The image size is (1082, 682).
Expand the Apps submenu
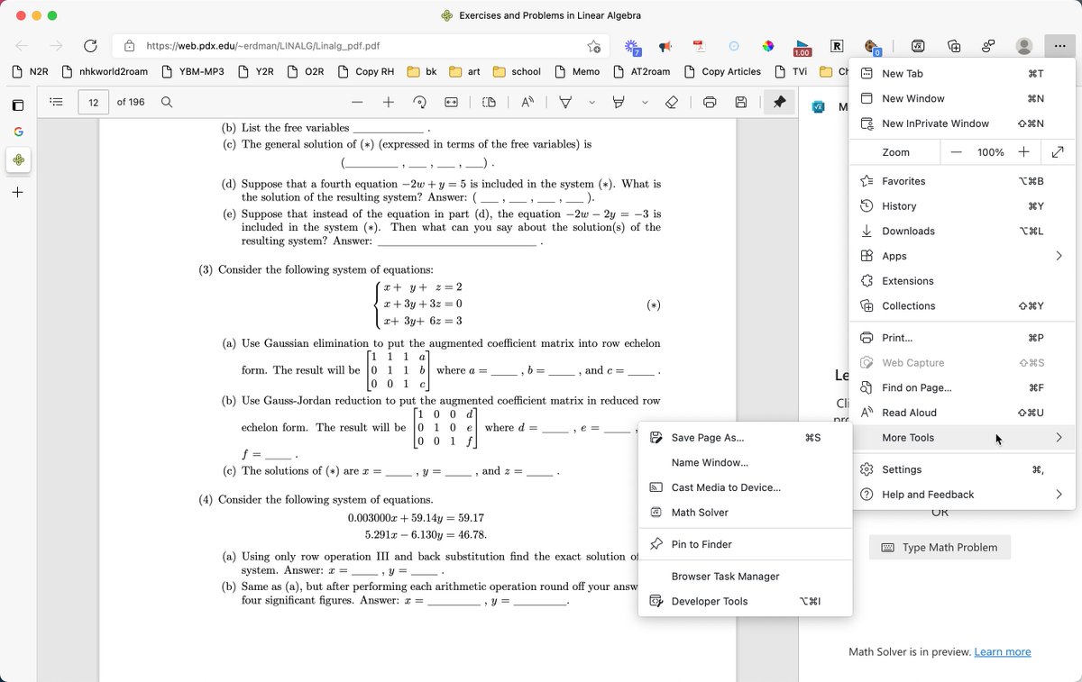962,256
